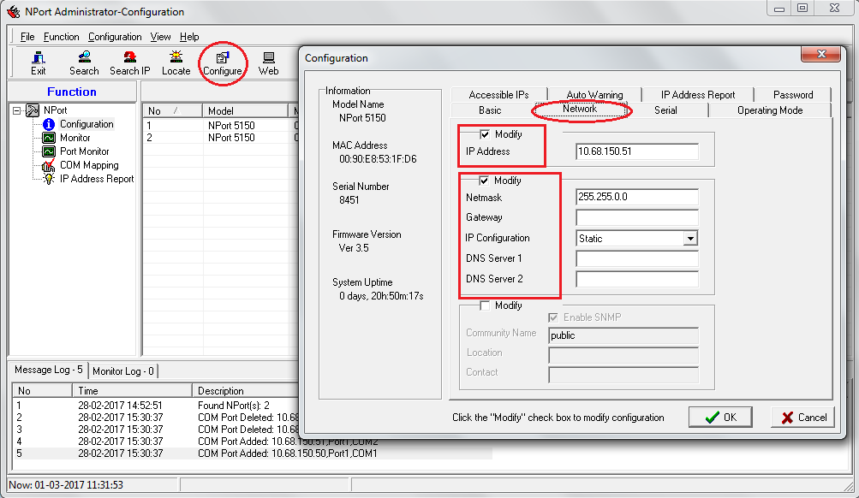
Task: Select Port Monitor in function tree
Action: 84,151
